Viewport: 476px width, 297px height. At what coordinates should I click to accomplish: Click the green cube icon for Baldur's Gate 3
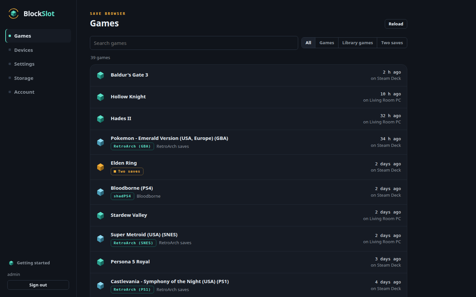coord(100,75)
